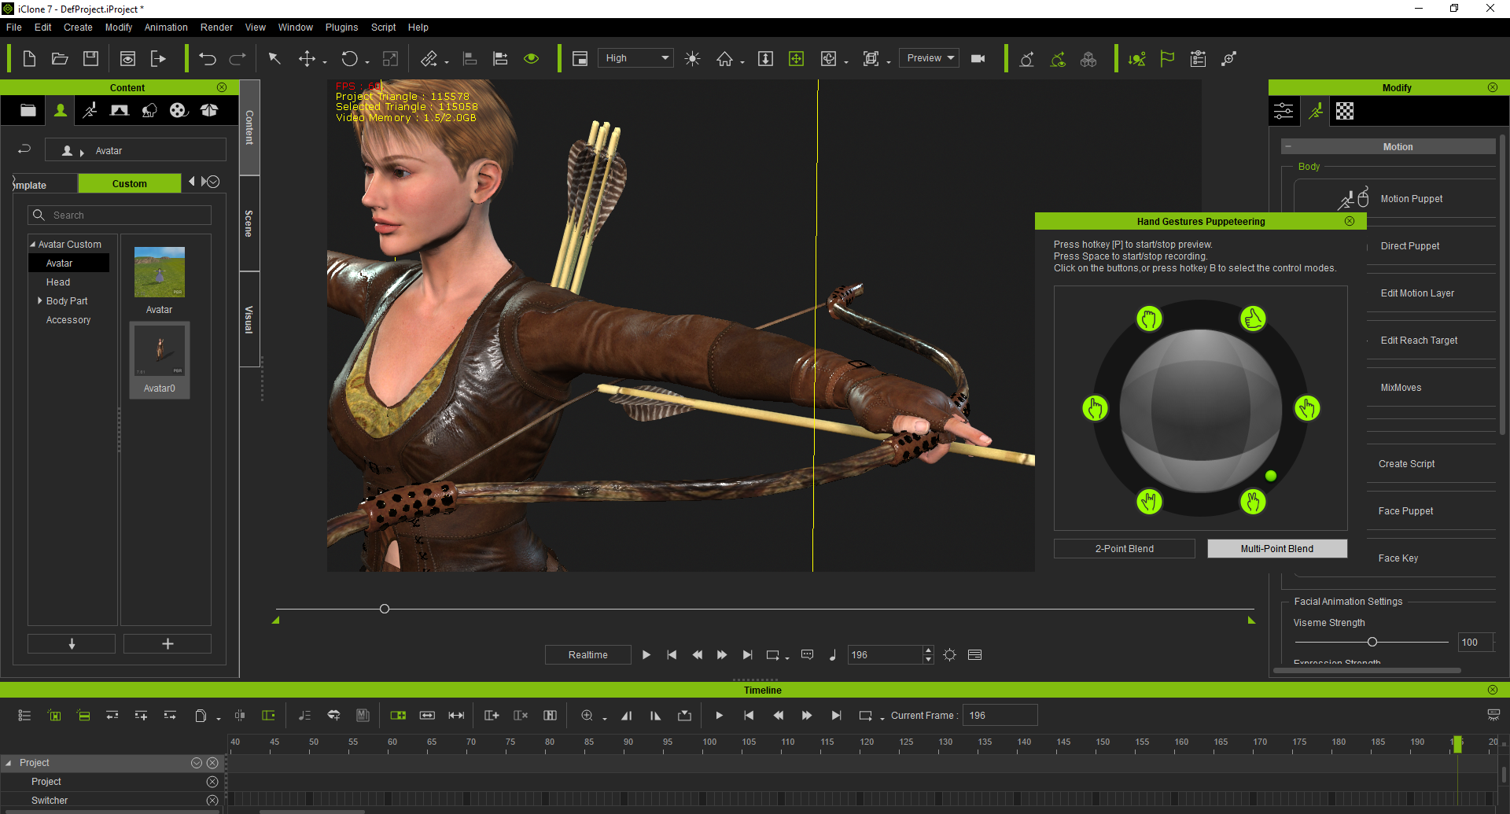This screenshot has height=814, width=1510.
Task: Click the Edit Motion Layer button
Action: coord(1417,293)
